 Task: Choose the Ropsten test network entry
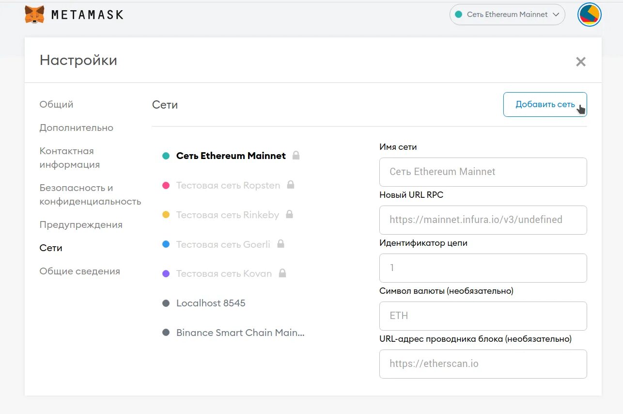pyautogui.click(x=228, y=185)
